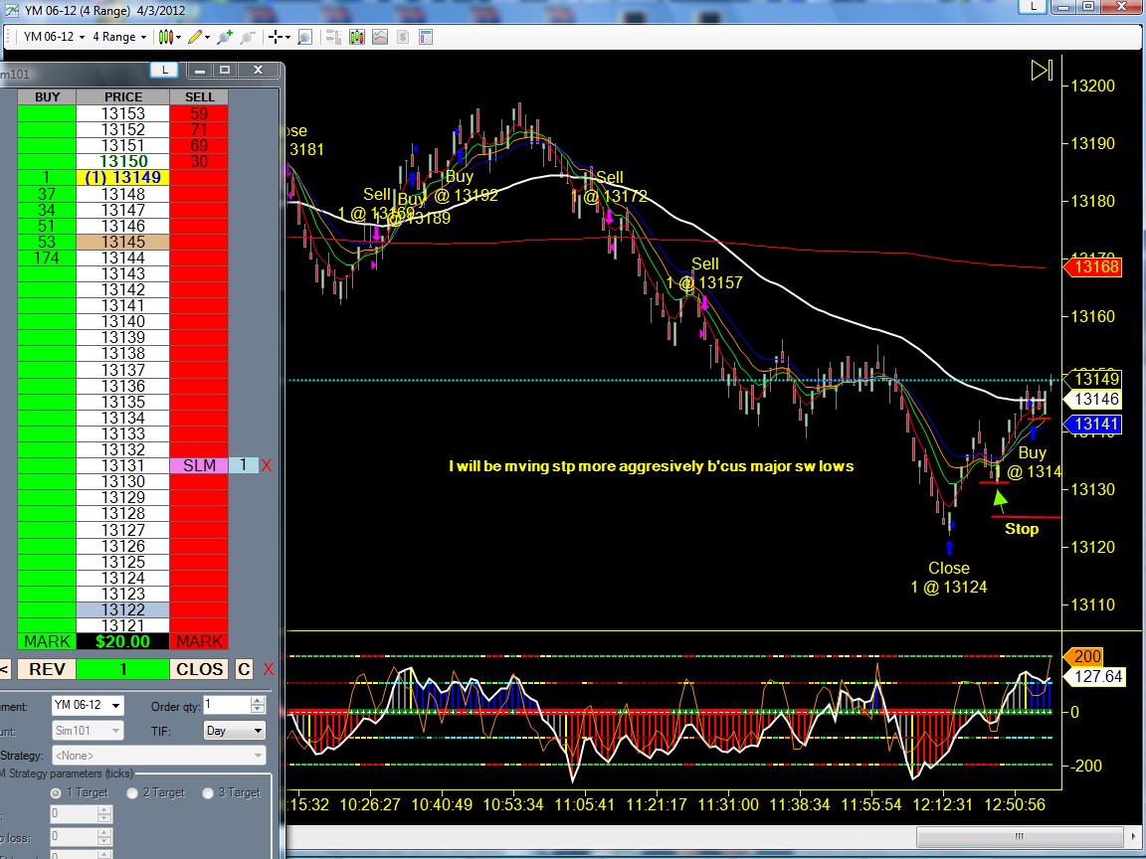Click the C button in DOM
The height and width of the screenshot is (859, 1146).
click(x=244, y=669)
